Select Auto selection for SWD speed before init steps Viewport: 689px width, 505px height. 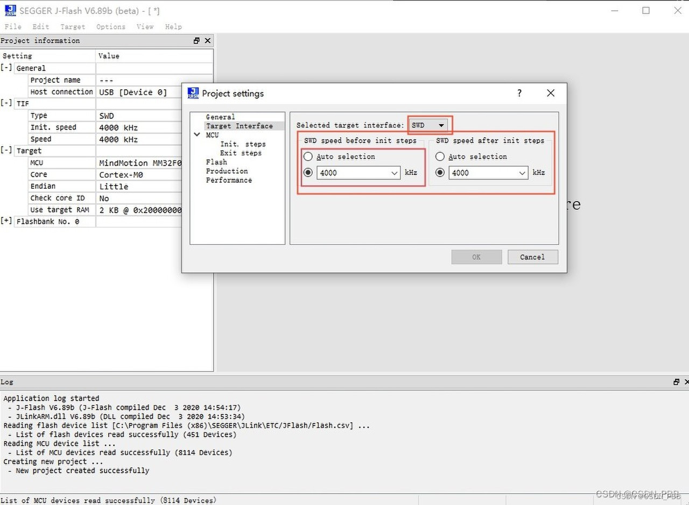point(307,157)
